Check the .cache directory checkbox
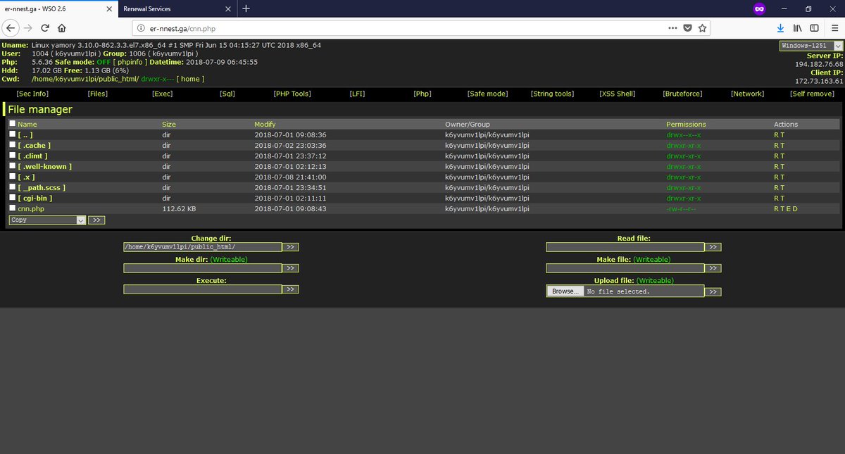This screenshot has width=845, height=454. [12, 145]
